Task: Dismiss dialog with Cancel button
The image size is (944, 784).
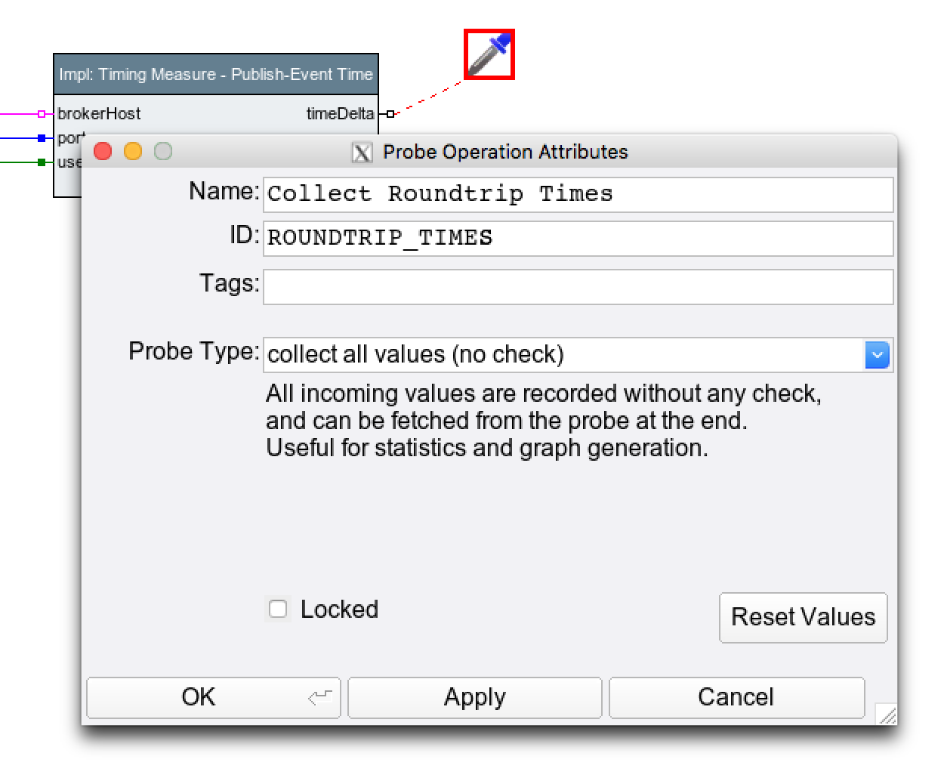Action: click(x=736, y=697)
